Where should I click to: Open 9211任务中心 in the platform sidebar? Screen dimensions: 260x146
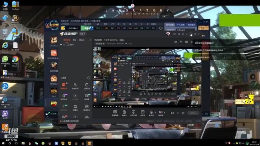click(x=53, y=55)
